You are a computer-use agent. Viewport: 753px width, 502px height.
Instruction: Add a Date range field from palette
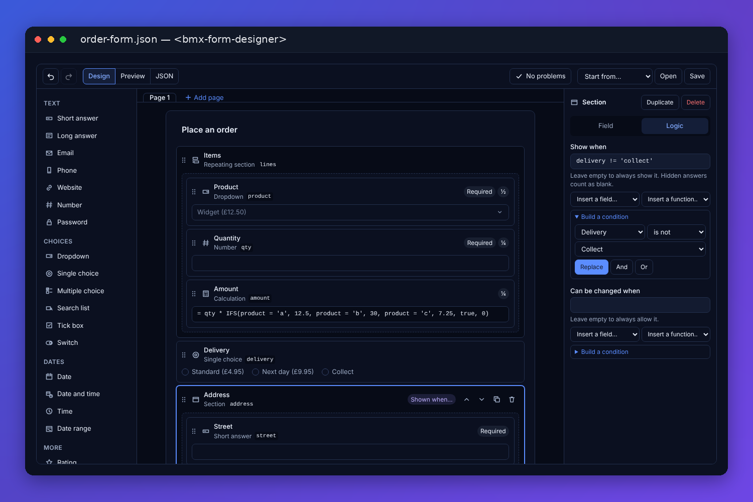(86, 429)
